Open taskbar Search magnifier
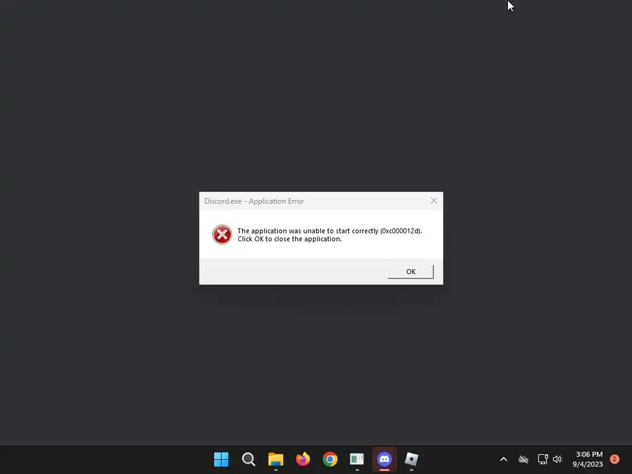 pyautogui.click(x=249, y=459)
